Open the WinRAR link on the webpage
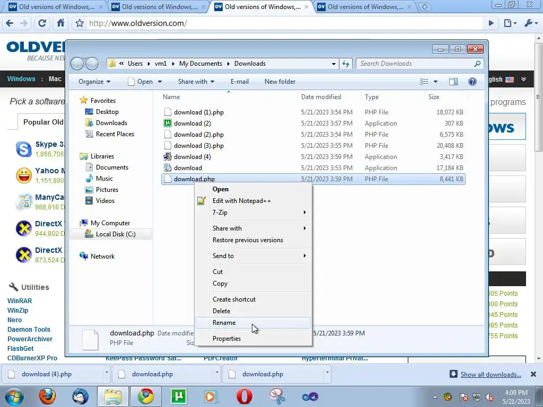The image size is (543, 407). click(x=20, y=301)
